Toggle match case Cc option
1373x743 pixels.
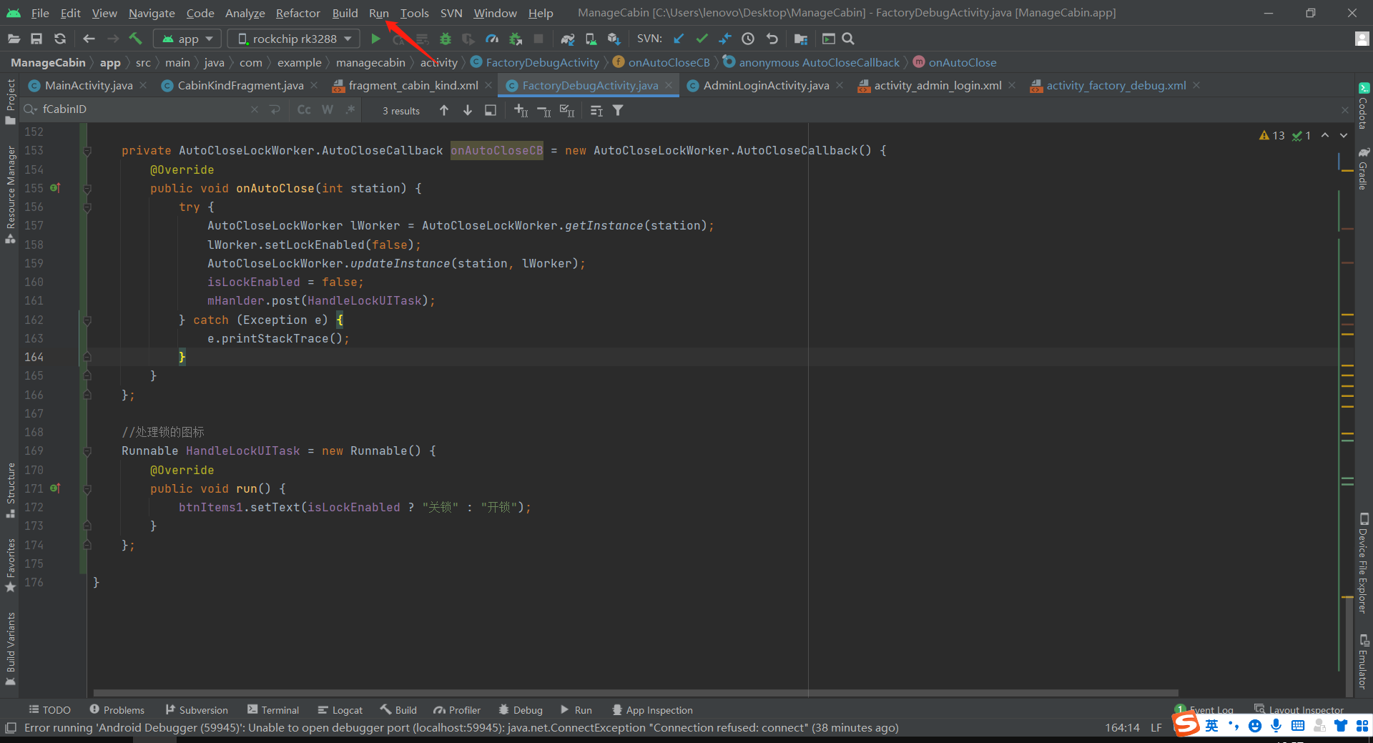point(304,109)
